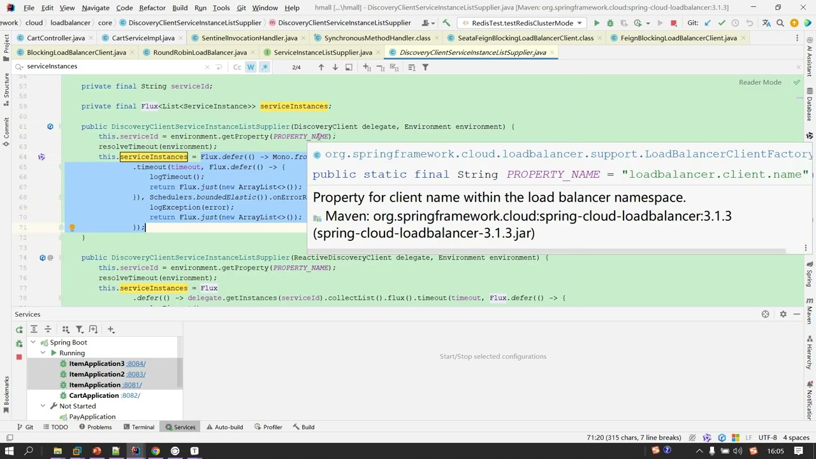The height and width of the screenshot is (459, 816).
Task: Show hidden editor tabs via the three-dot menu
Action: [797, 38]
